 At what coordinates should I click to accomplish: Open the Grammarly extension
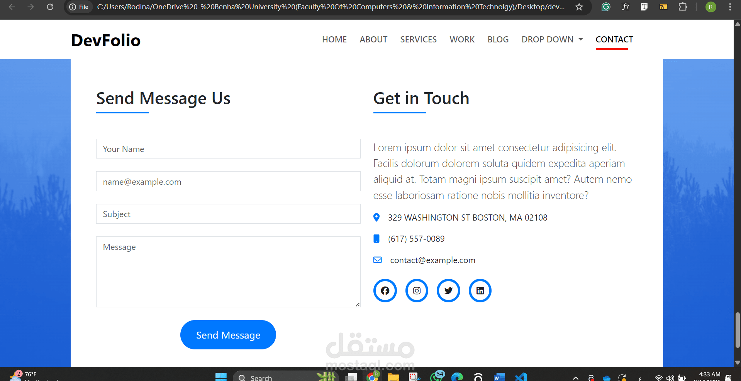pos(606,7)
